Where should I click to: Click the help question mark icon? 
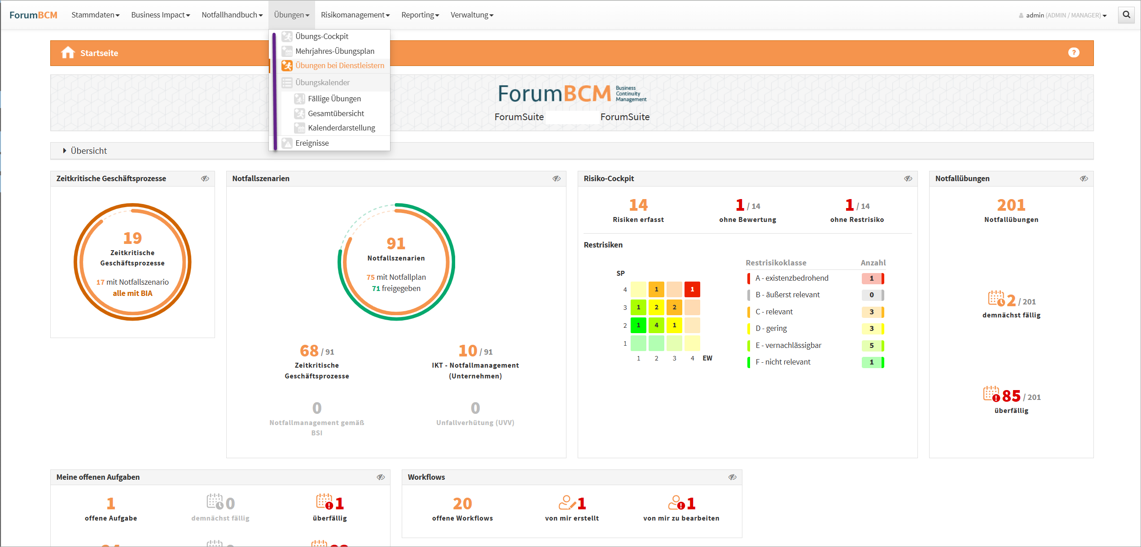1073,53
